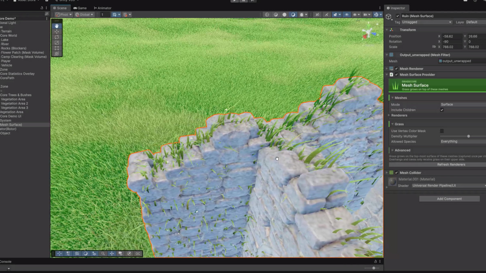Image resolution: width=486 pixels, height=273 pixels.
Task: Select the Scale tool in scene toolbar
Action: tap(57, 42)
